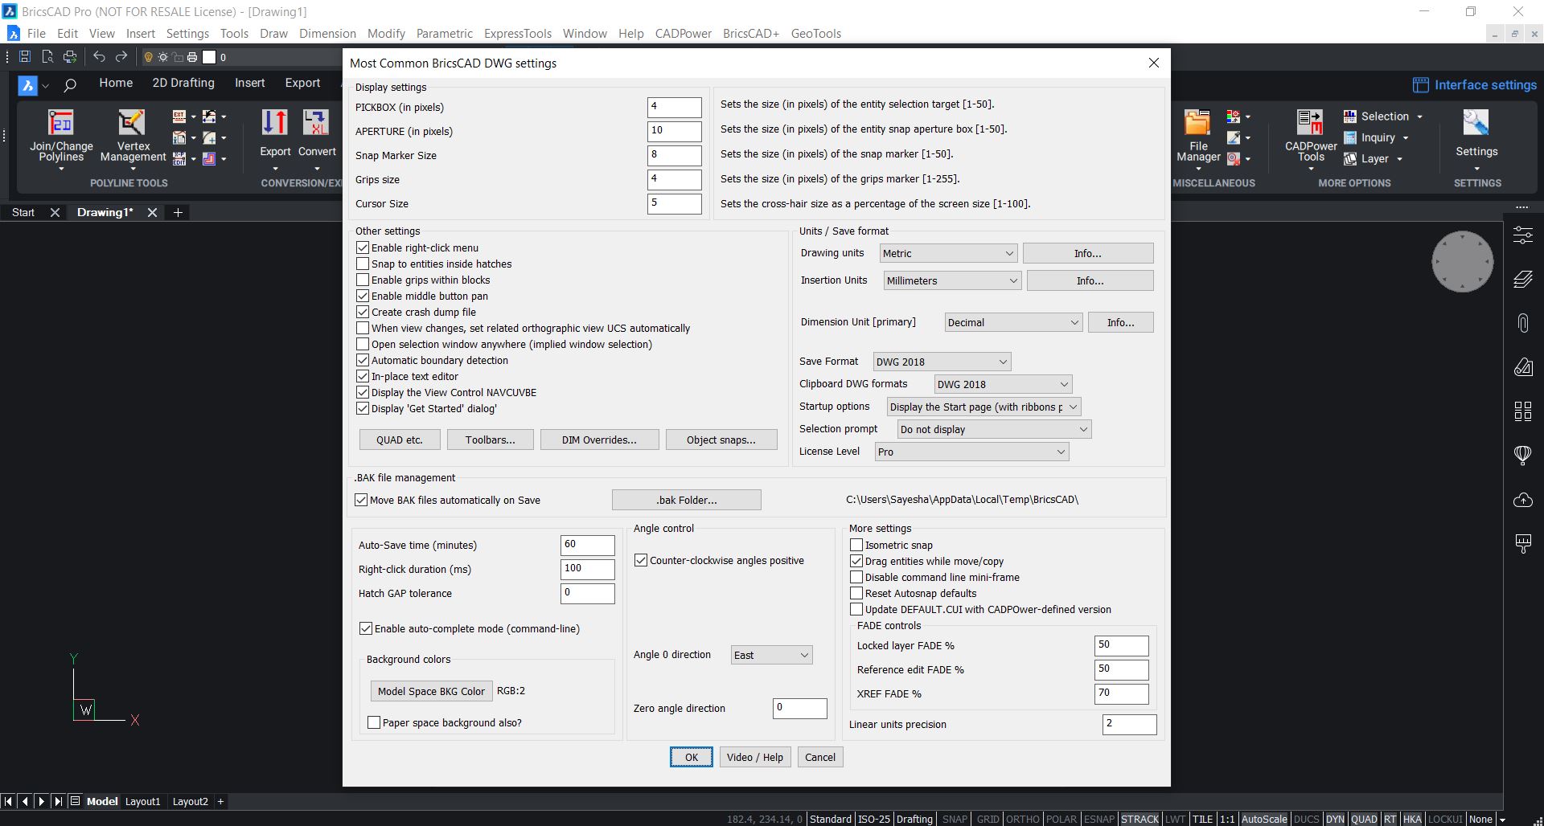The height and width of the screenshot is (826, 1544).
Task: Click the Inquiry calculator icon
Action: pos(1350,138)
